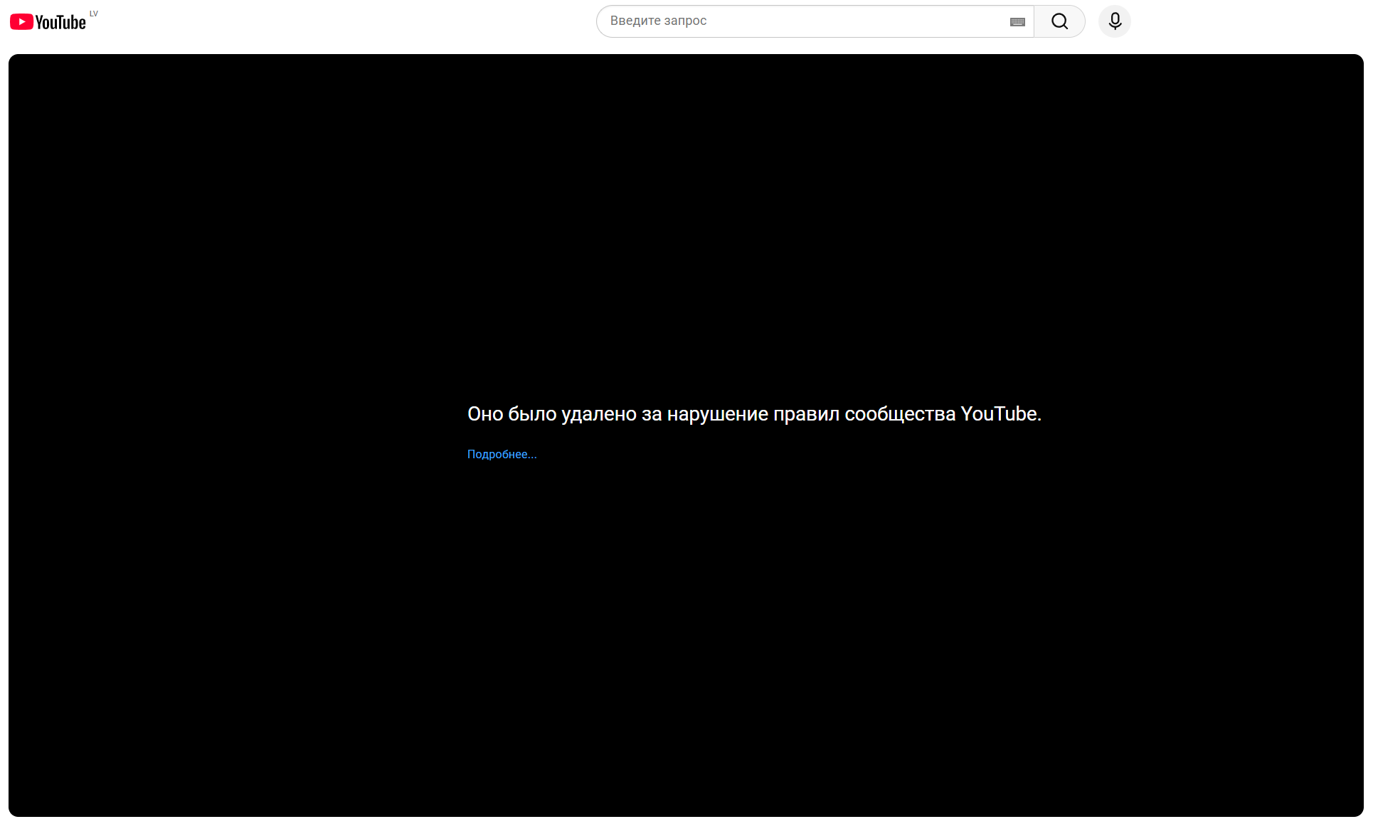The height and width of the screenshot is (824, 1378).
Task: Submit the query with the search button
Action: pyautogui.click(x=1059, y=21)
